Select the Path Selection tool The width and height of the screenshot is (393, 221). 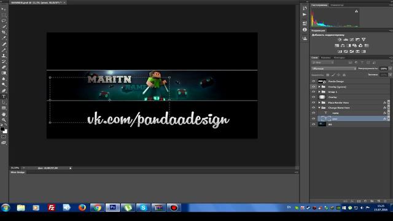point(4,103)
